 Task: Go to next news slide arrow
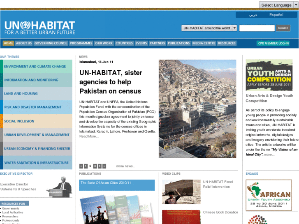click(104, 166)
